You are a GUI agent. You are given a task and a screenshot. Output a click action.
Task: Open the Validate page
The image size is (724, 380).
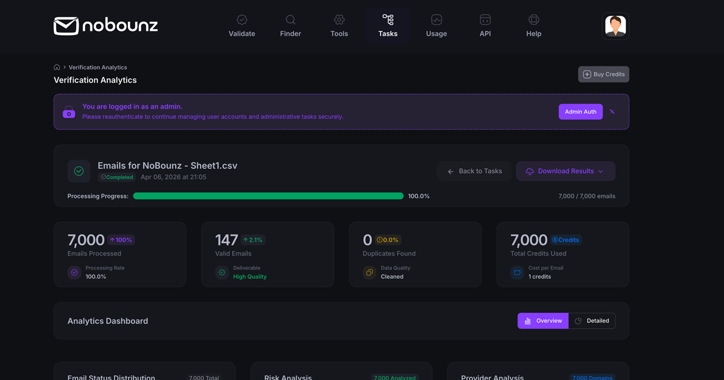coord(242,26)
